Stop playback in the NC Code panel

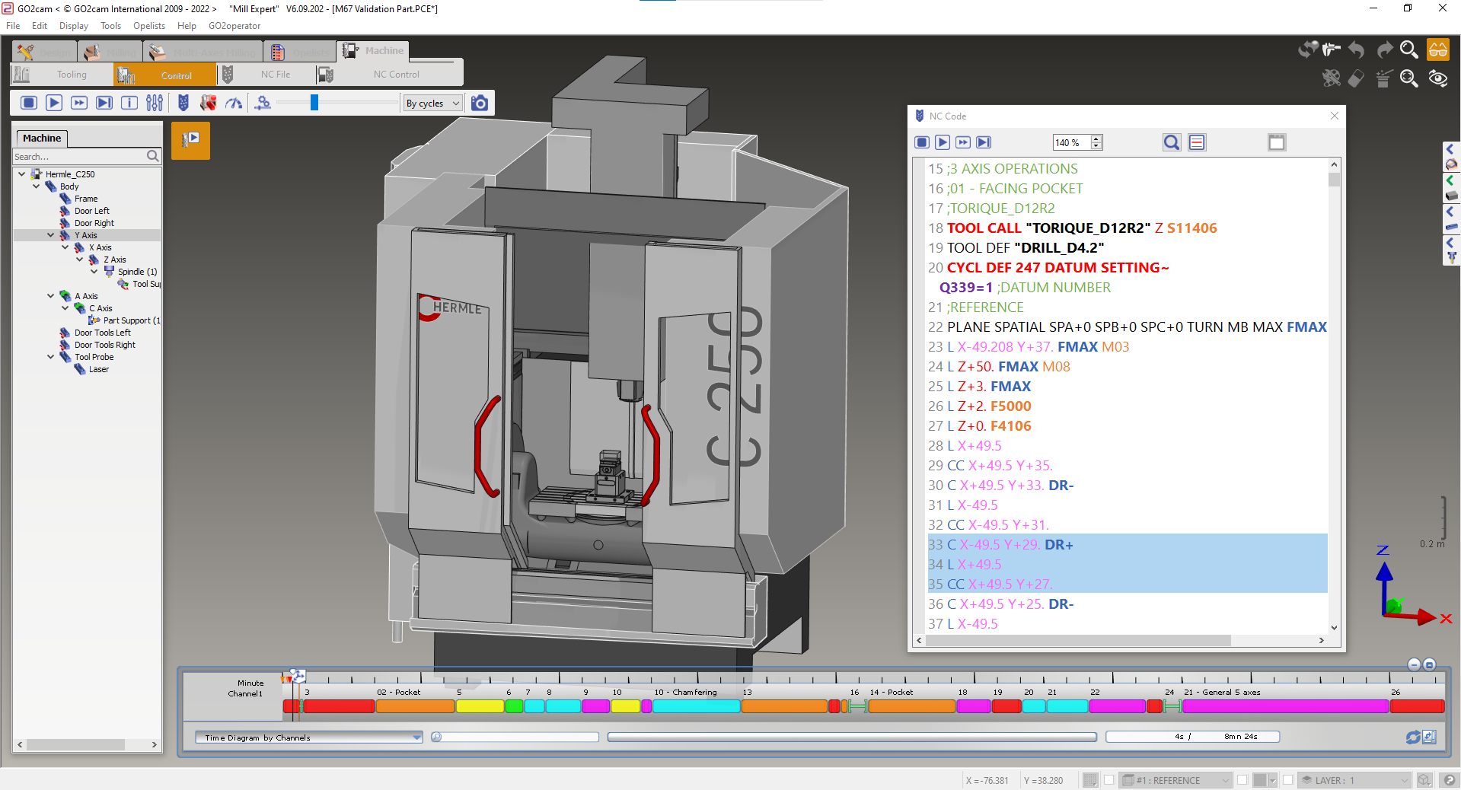922,142
